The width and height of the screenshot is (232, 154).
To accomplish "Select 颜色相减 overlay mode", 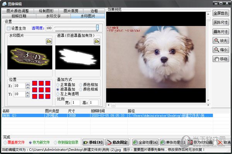I will tap(81, 89).
